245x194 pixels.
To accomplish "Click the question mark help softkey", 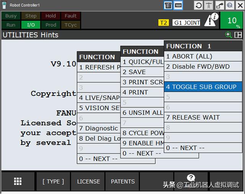I will point(191,178).
